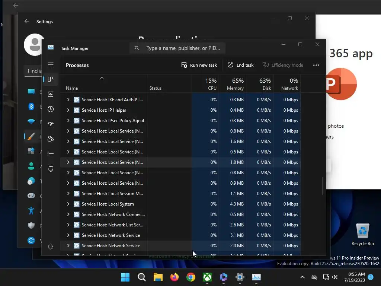
Task: Click Task Manager app icon in title bar
Action: point(51,47)
